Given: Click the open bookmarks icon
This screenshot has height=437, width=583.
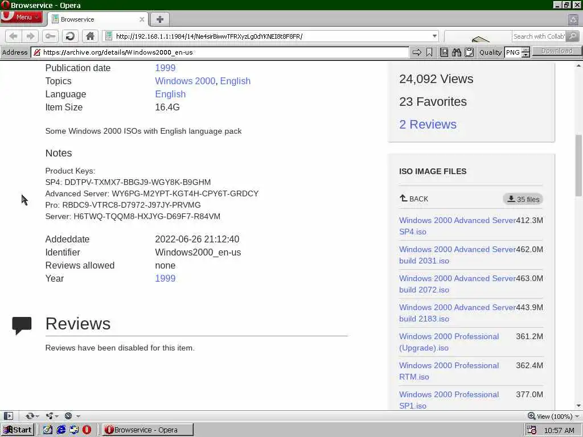Looking at the screenshot, I should coord(444,52).
